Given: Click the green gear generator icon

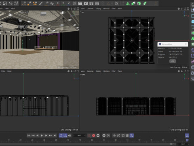Looking at the screenshot, I should coord(193,44).
